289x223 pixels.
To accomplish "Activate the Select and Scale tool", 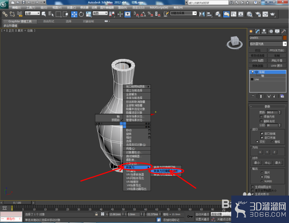I will (x=88, y=14).
